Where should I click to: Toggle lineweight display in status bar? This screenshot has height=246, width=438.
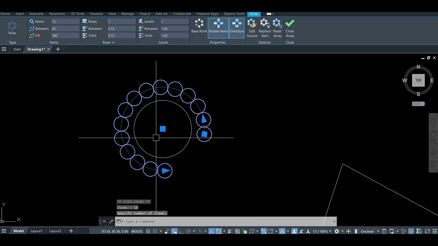(x=230, y=231)
